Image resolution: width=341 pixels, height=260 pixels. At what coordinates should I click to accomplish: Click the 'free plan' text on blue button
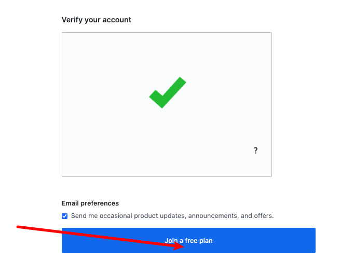point(199,241)
